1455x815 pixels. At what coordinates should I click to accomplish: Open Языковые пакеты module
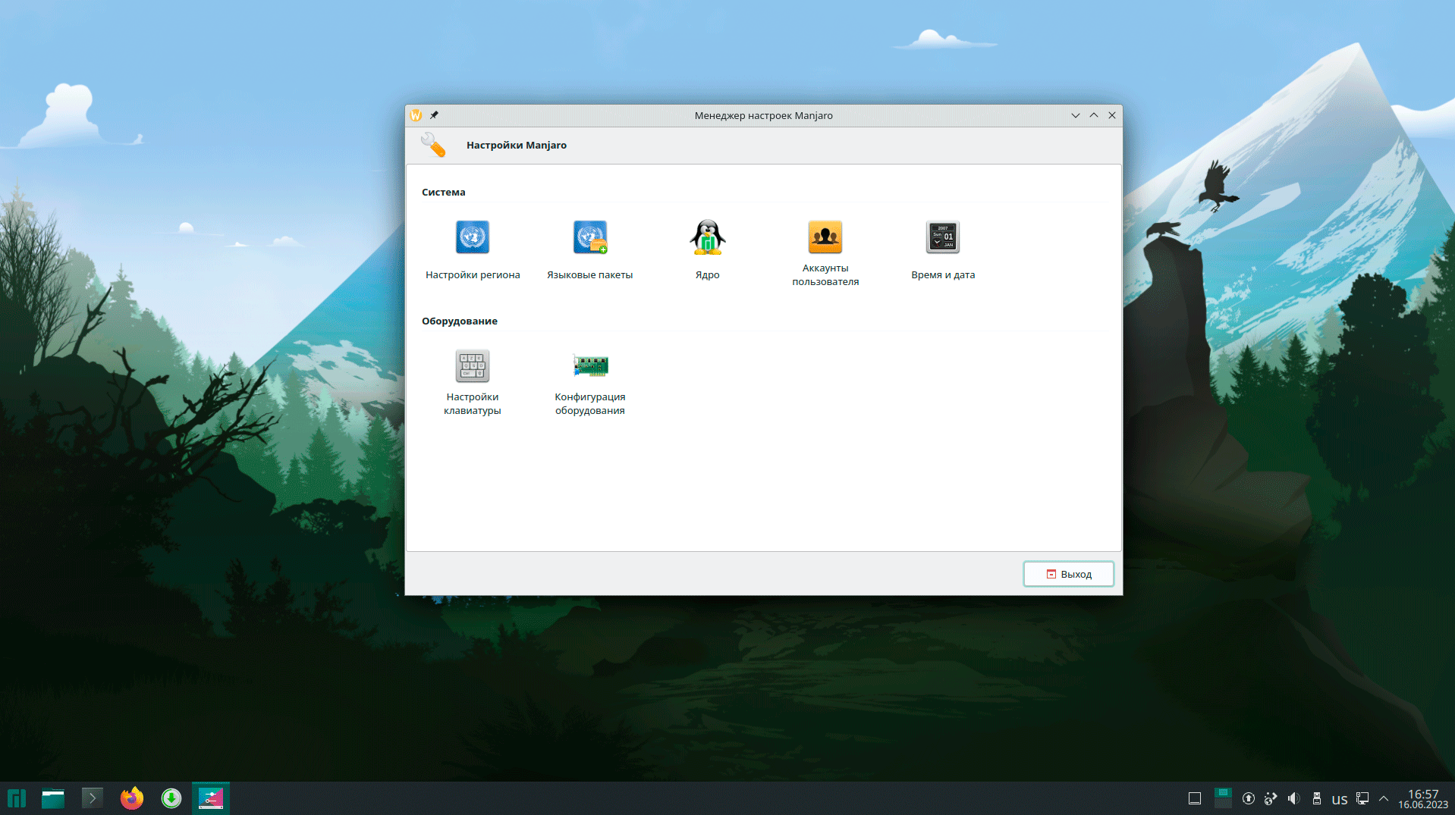tap(589, 249)
